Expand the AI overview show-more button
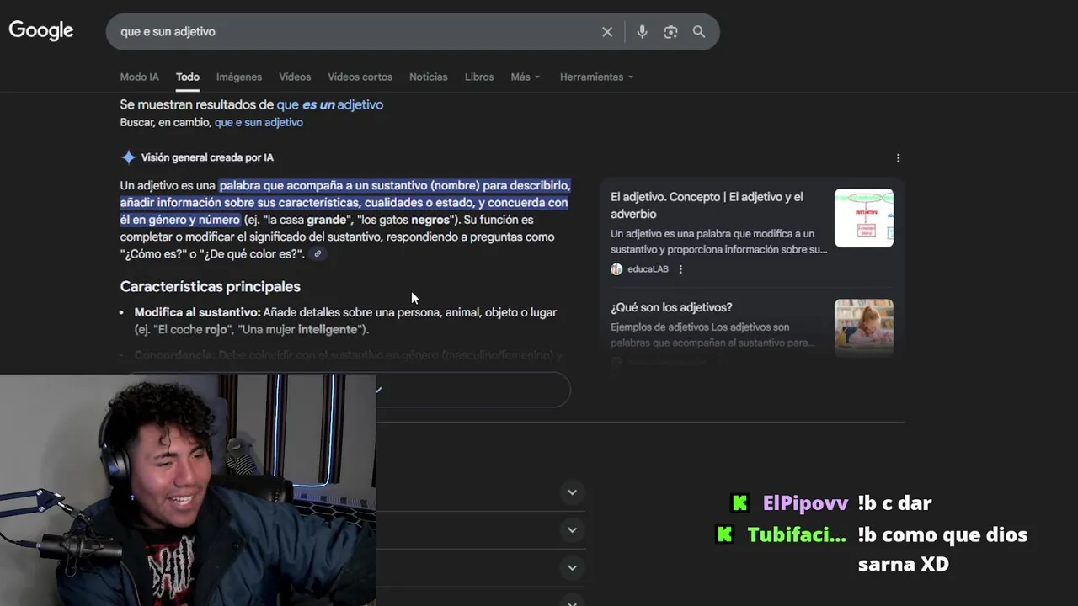This screenshot has height=606, width=1078. [x=345, y=390]
